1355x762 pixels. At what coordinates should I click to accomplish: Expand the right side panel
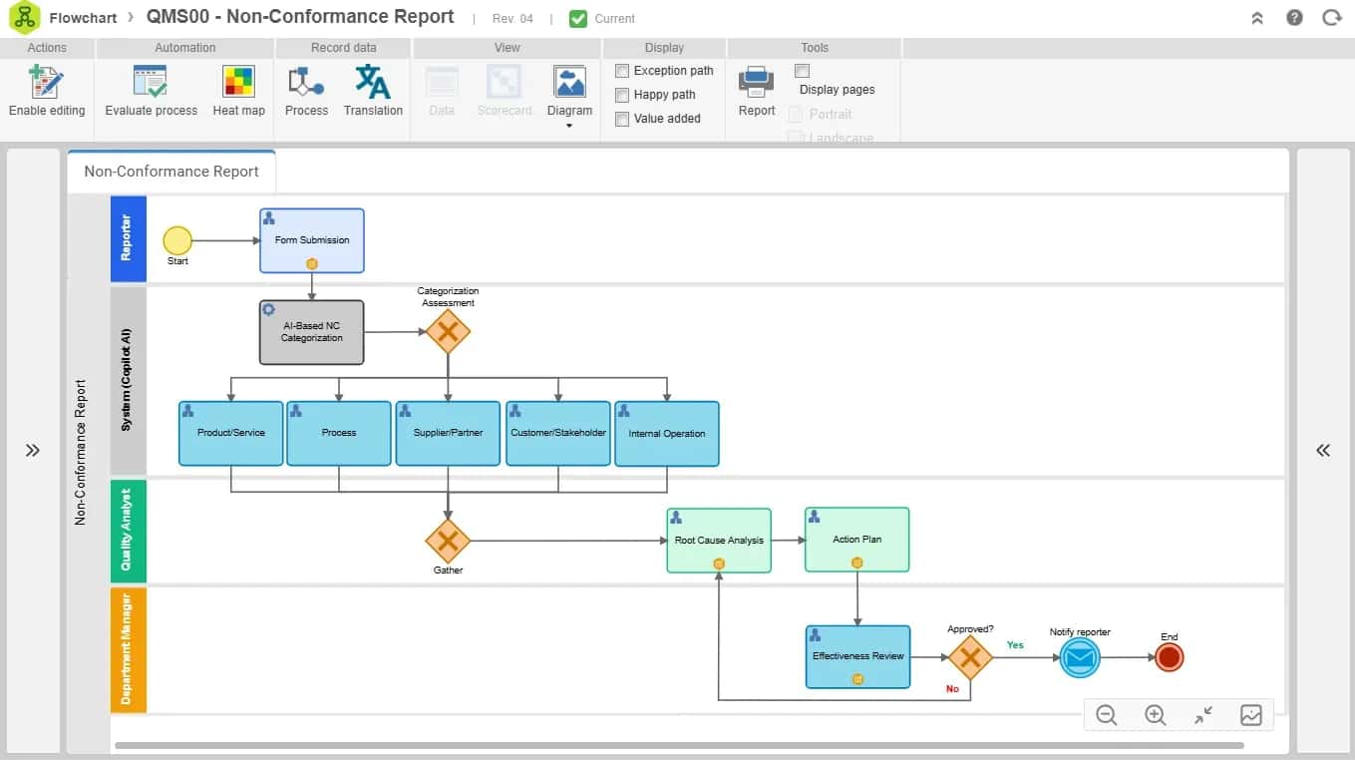tap(1323, 451)
